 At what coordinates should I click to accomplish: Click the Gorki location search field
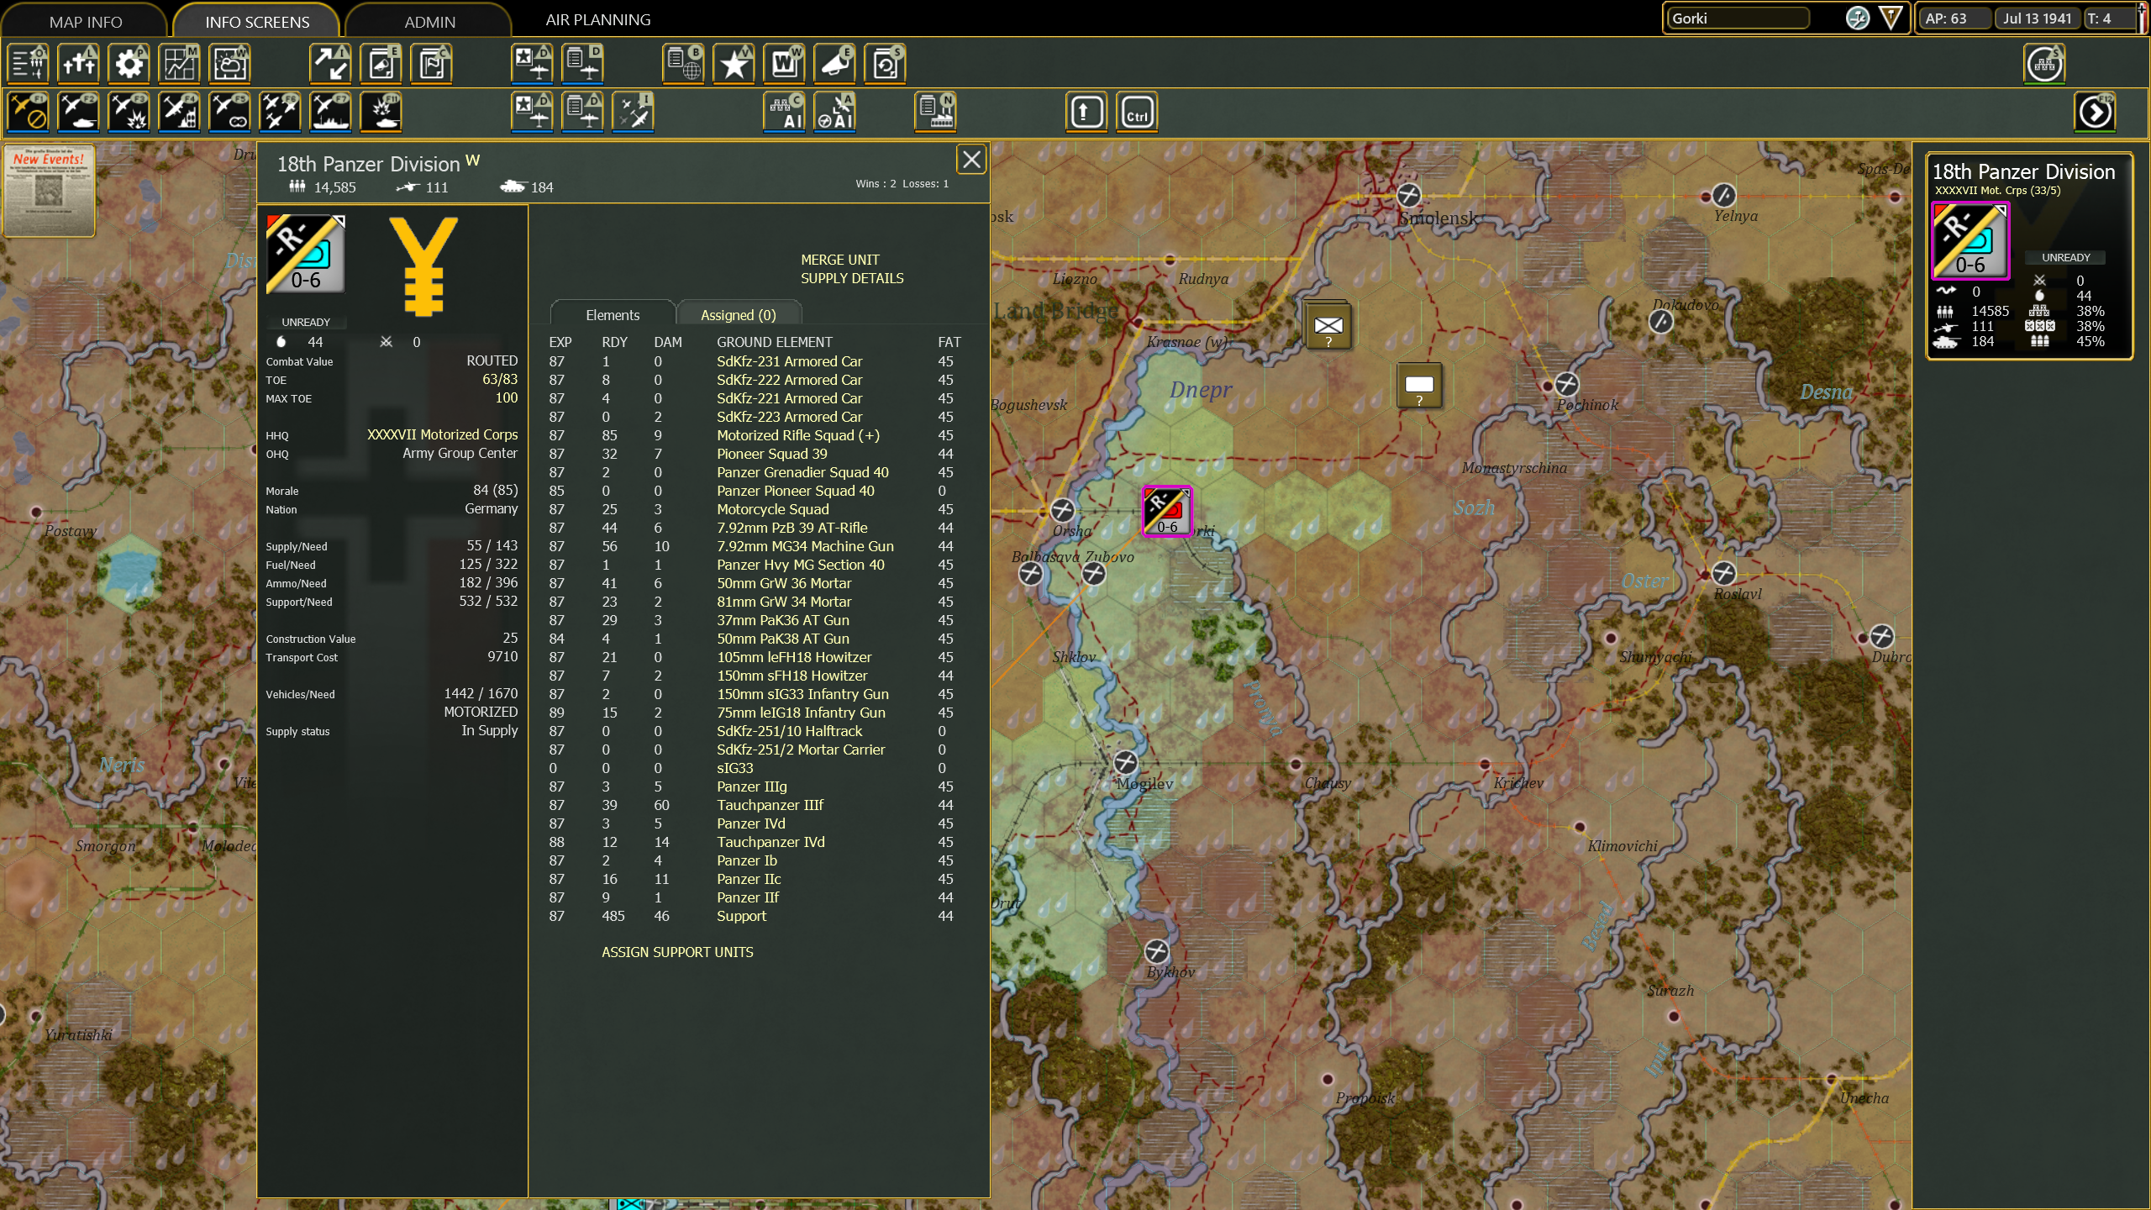point(1738,18)
